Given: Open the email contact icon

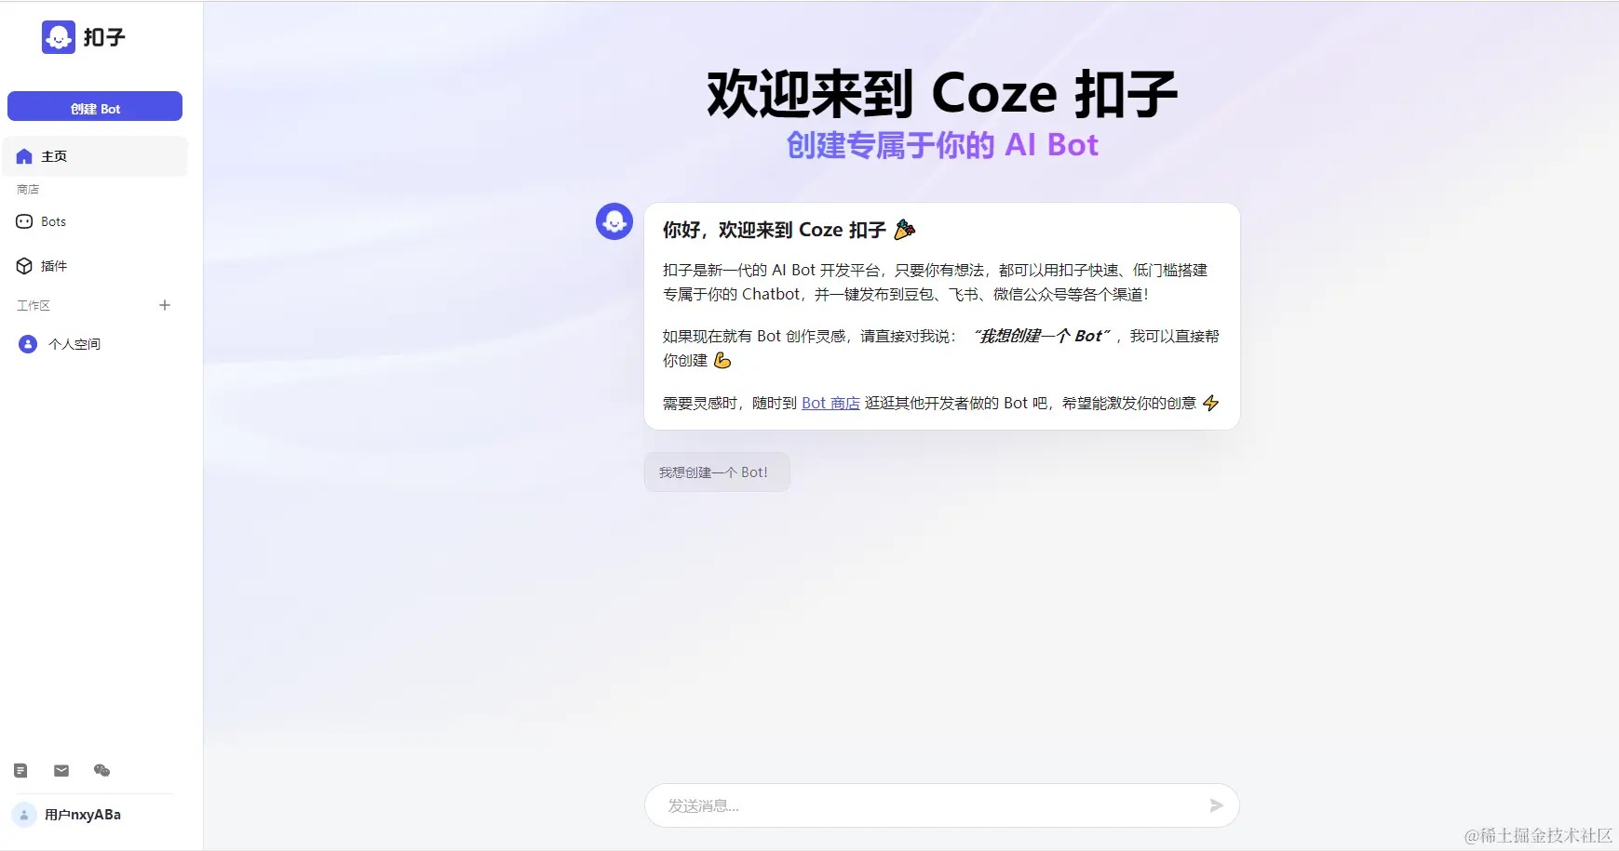Looking at the screenshot, I should click(61, 770).
